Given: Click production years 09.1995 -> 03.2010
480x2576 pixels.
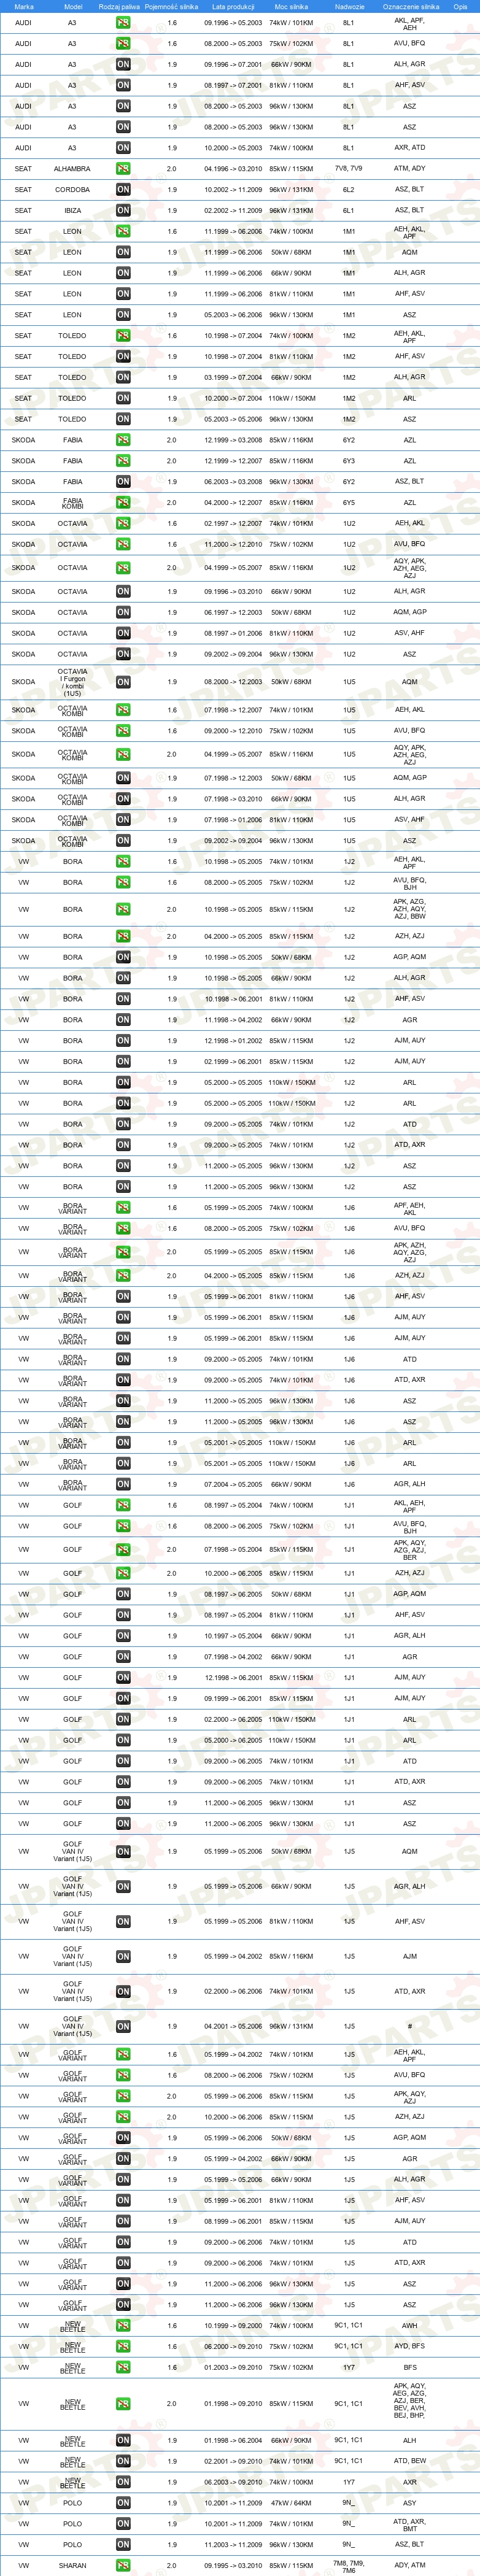Looking at the screenshot, I should click(x=233, y=2566).
